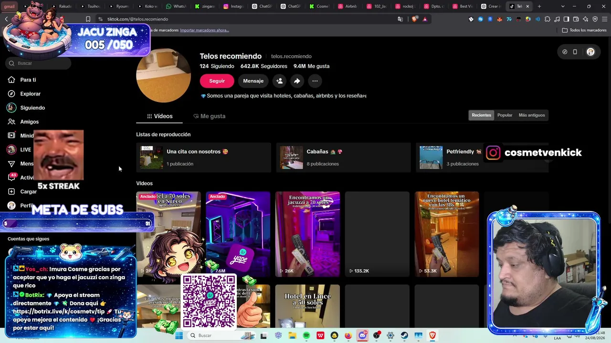Open the jacuzzi a 70 soles video
The image size is (611, 343).
[x=307, y=234]
